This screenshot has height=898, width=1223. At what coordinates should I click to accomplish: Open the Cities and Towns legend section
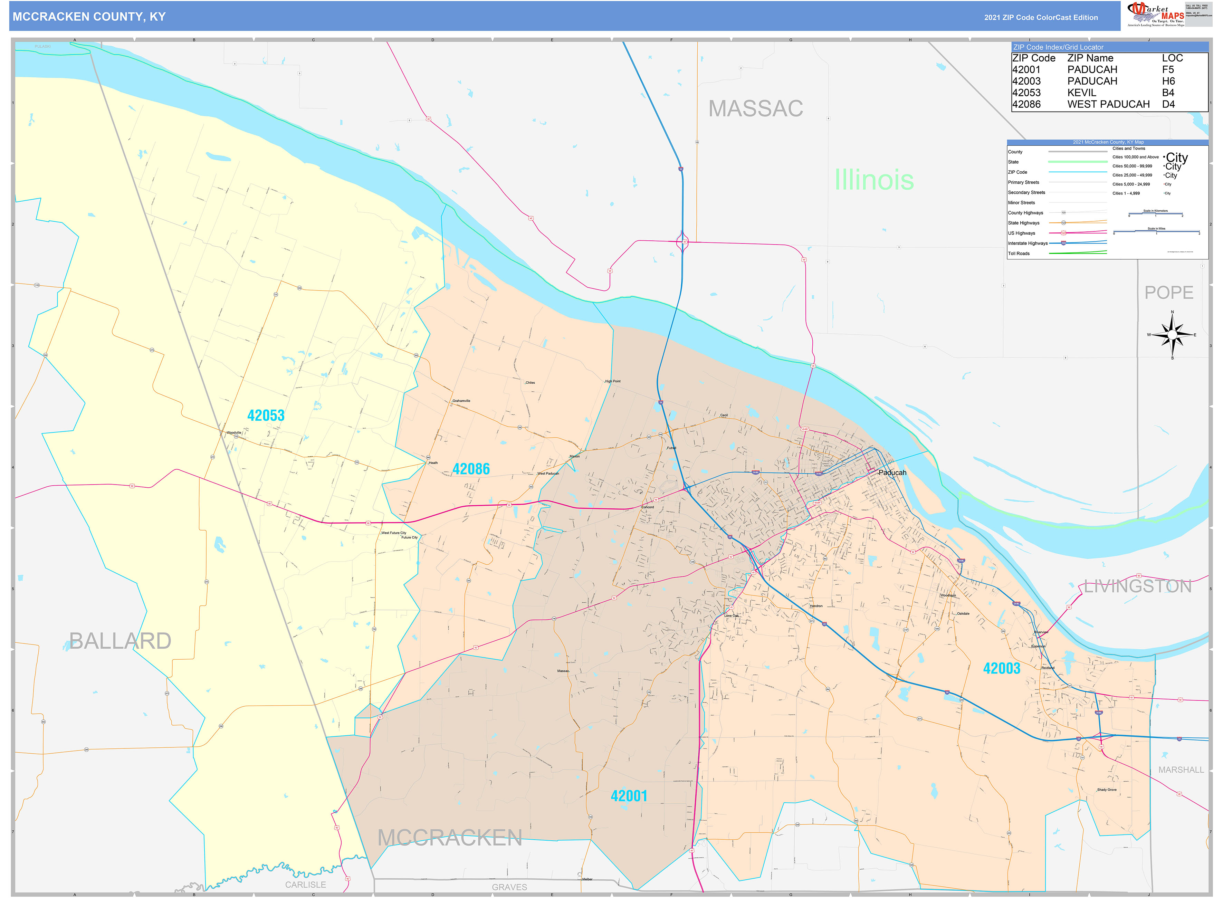click(1129, 148)
